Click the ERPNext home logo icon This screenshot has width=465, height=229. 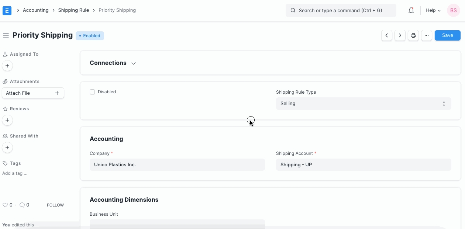coord(7,10)
